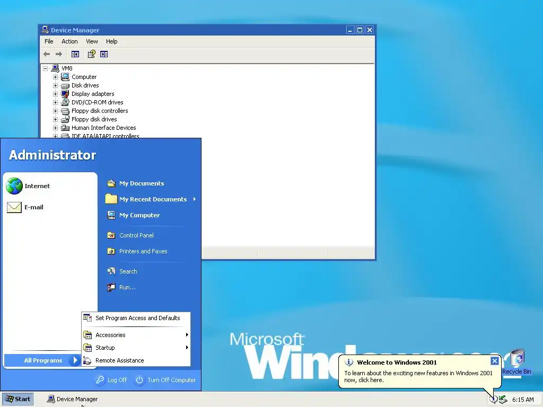543x407 pixels.
Task: Collapse the VM8 root node
Action: [x=46, y=68]
